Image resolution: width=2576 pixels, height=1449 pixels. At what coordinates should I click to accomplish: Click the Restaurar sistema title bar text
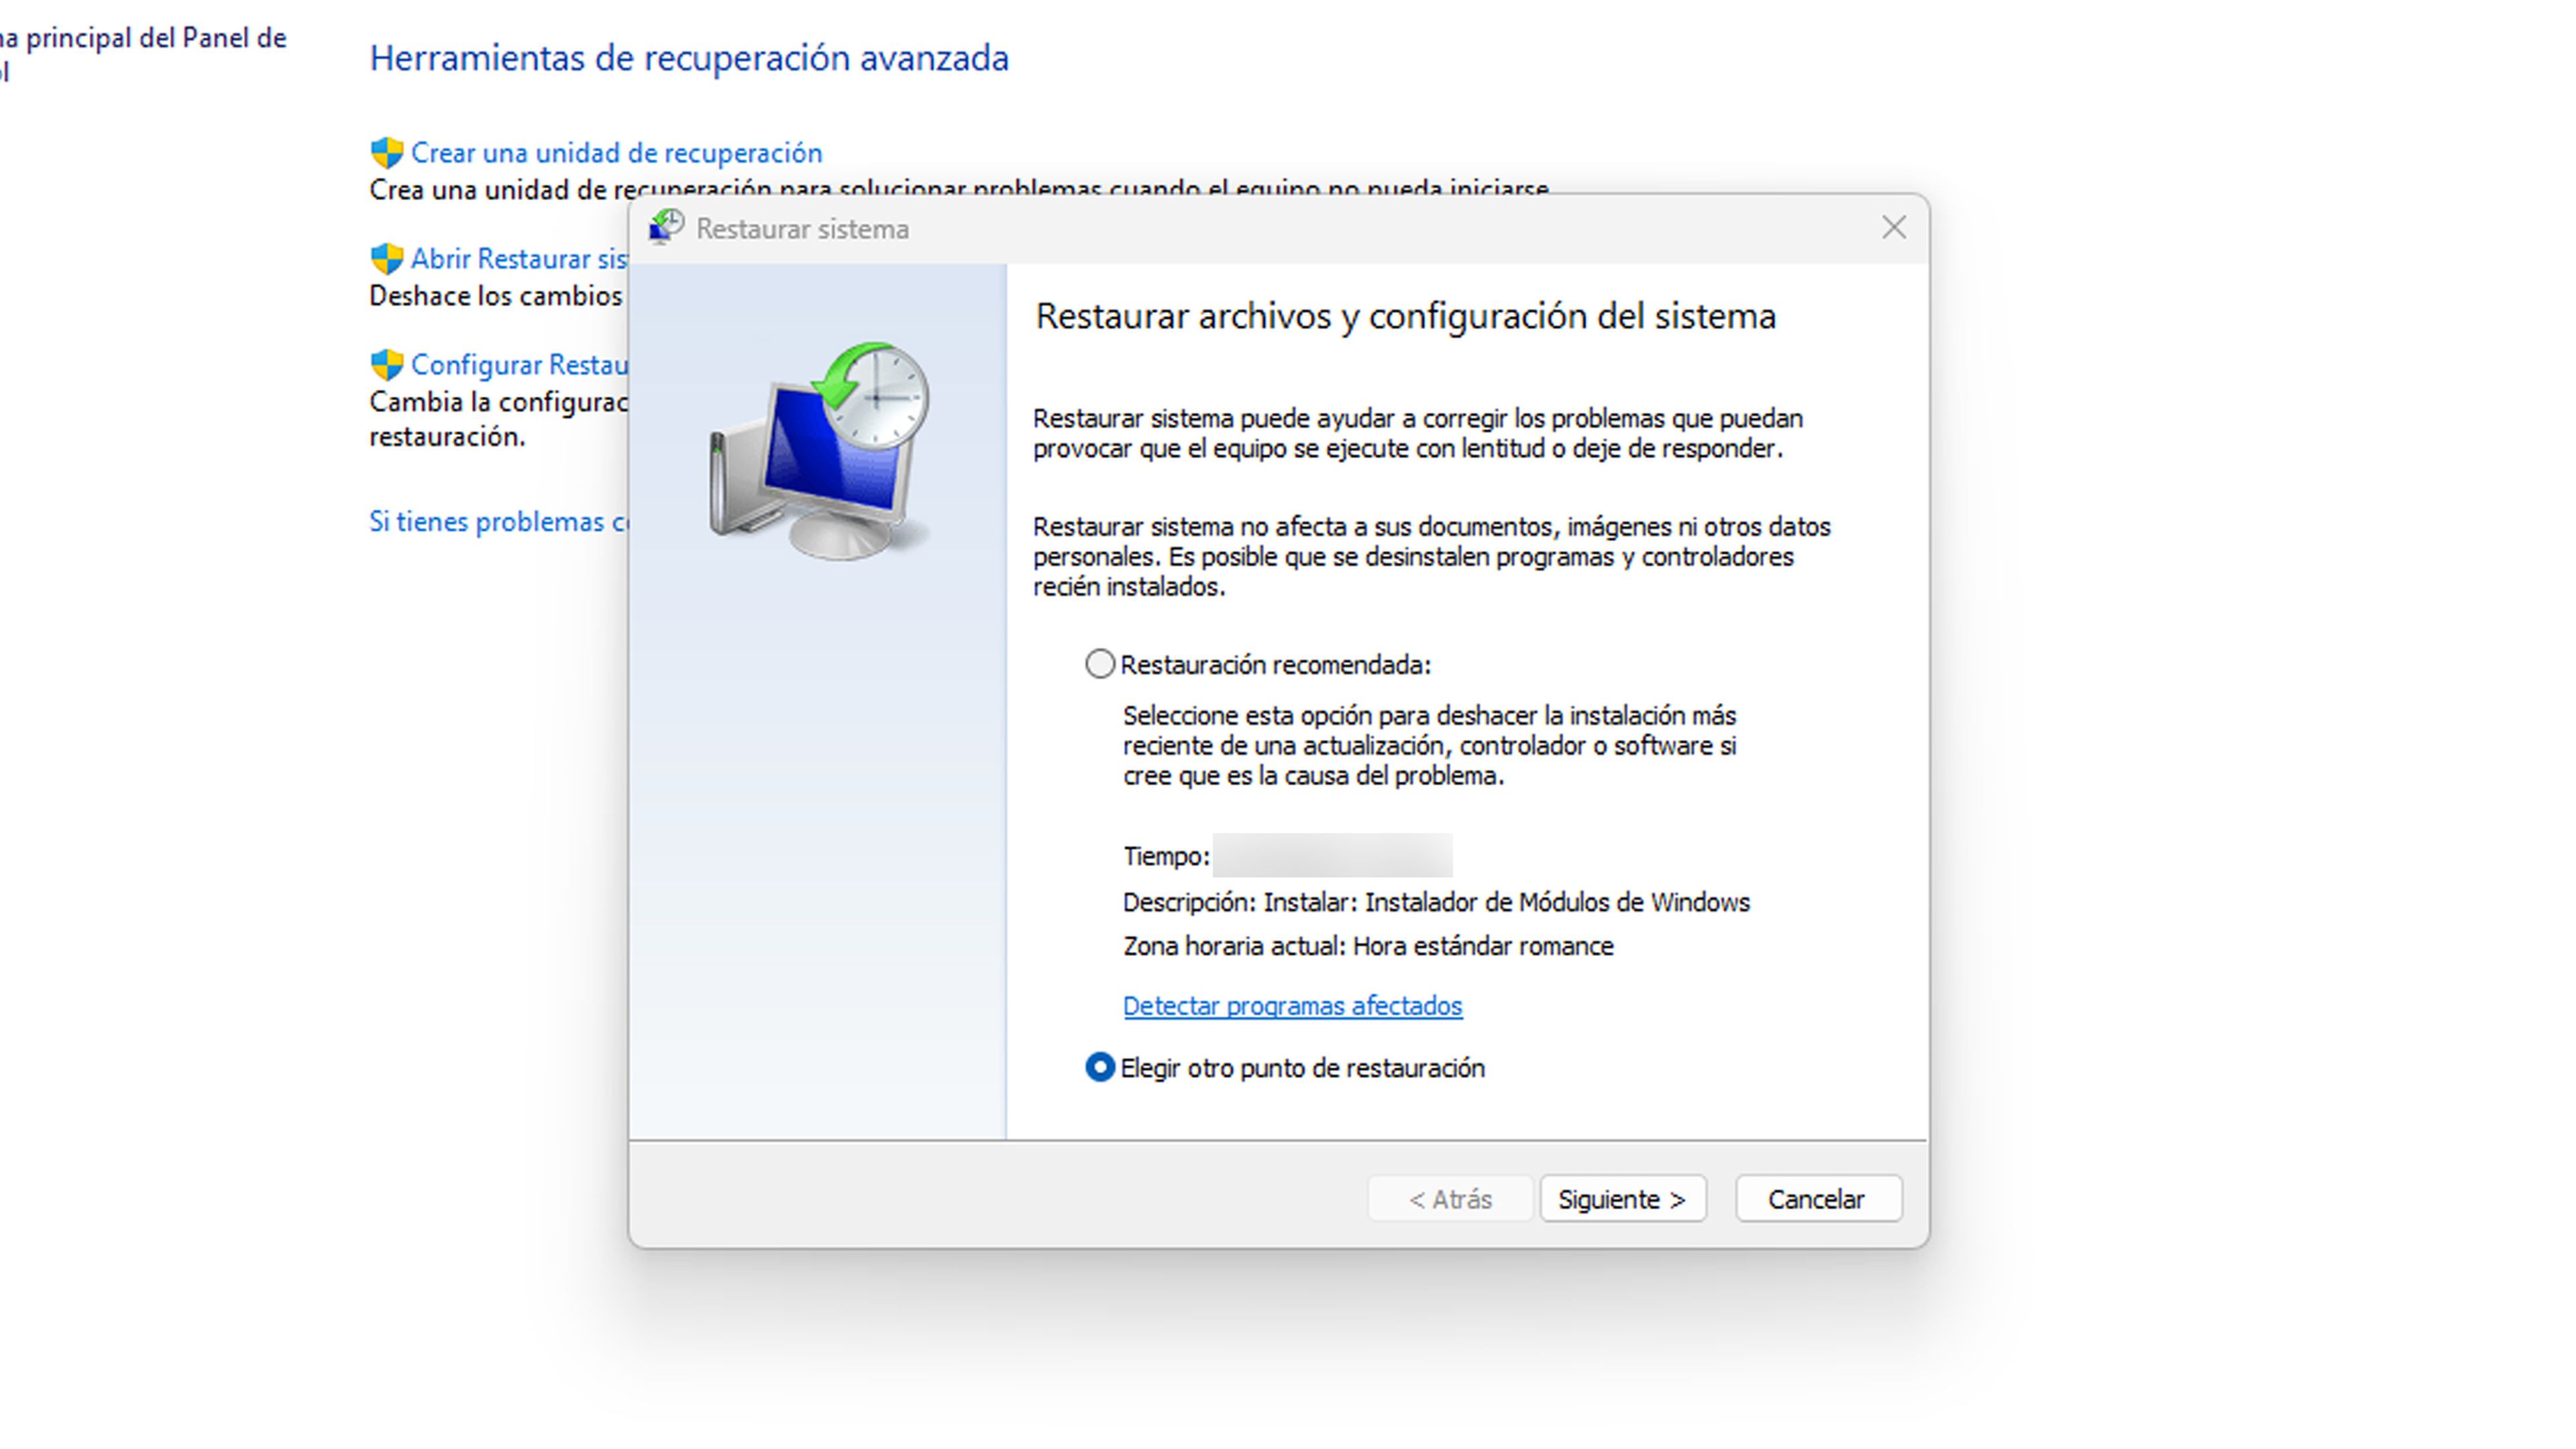coord(802,229)
